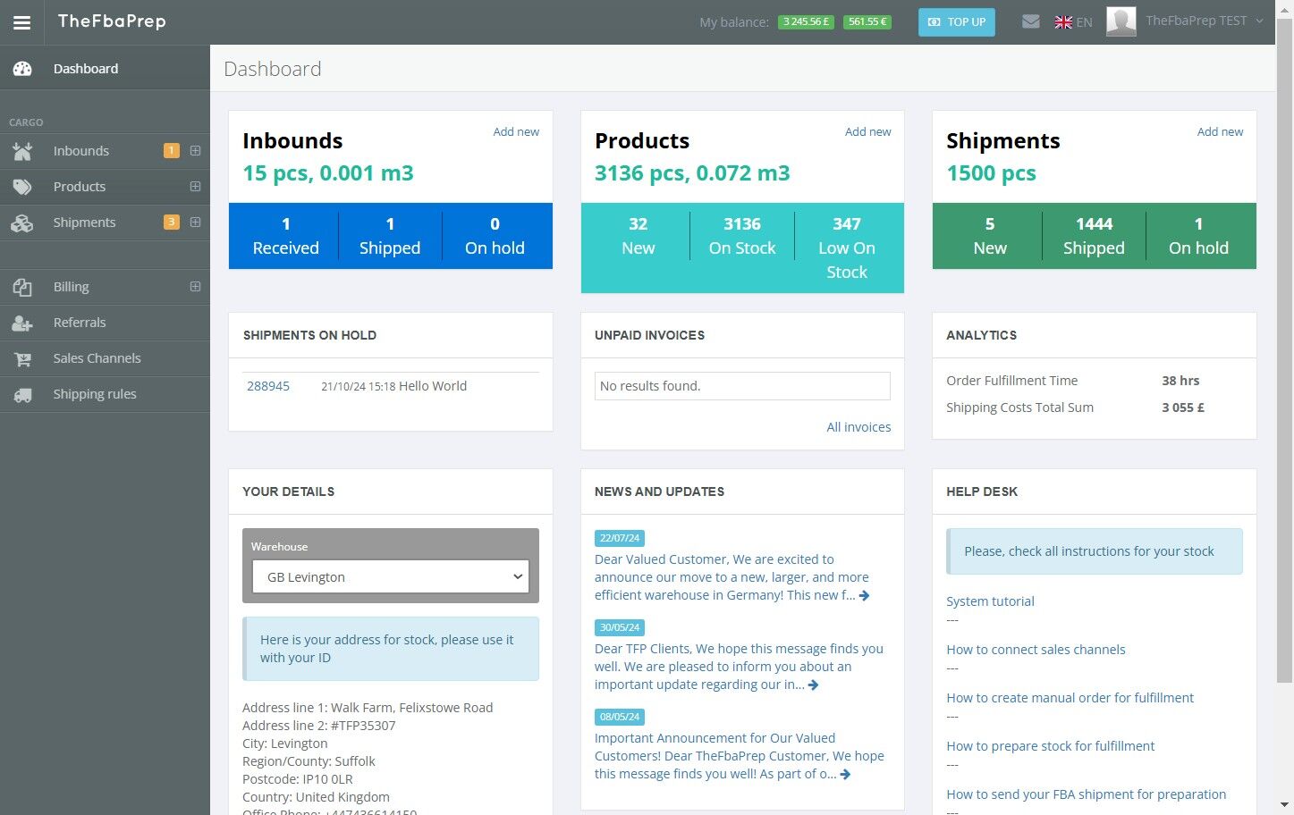
Task: Click the Shipping rules truck icon
Action: click(x=22, y=394)
